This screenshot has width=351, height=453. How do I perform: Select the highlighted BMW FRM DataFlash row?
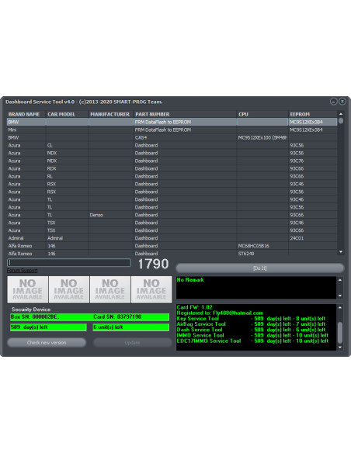pos(172,122)
